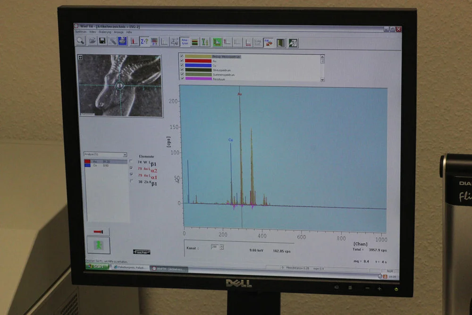472x315 pixels.
Task: Enable the 74 W Lβ1 element checkbox
Action: point(131,162)
